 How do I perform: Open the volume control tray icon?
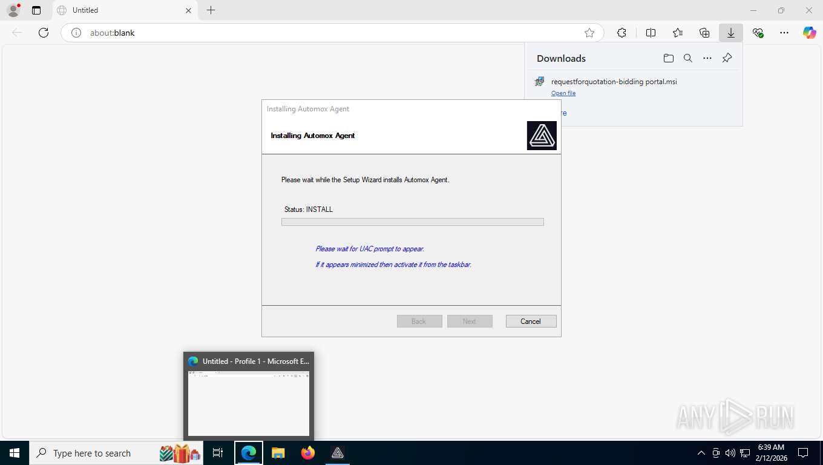pyautogui.click(x=730, y=453)
